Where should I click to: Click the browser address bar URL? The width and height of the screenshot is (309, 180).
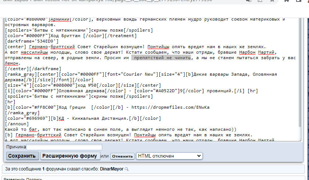pyautogui.click(x=110, y=2)
